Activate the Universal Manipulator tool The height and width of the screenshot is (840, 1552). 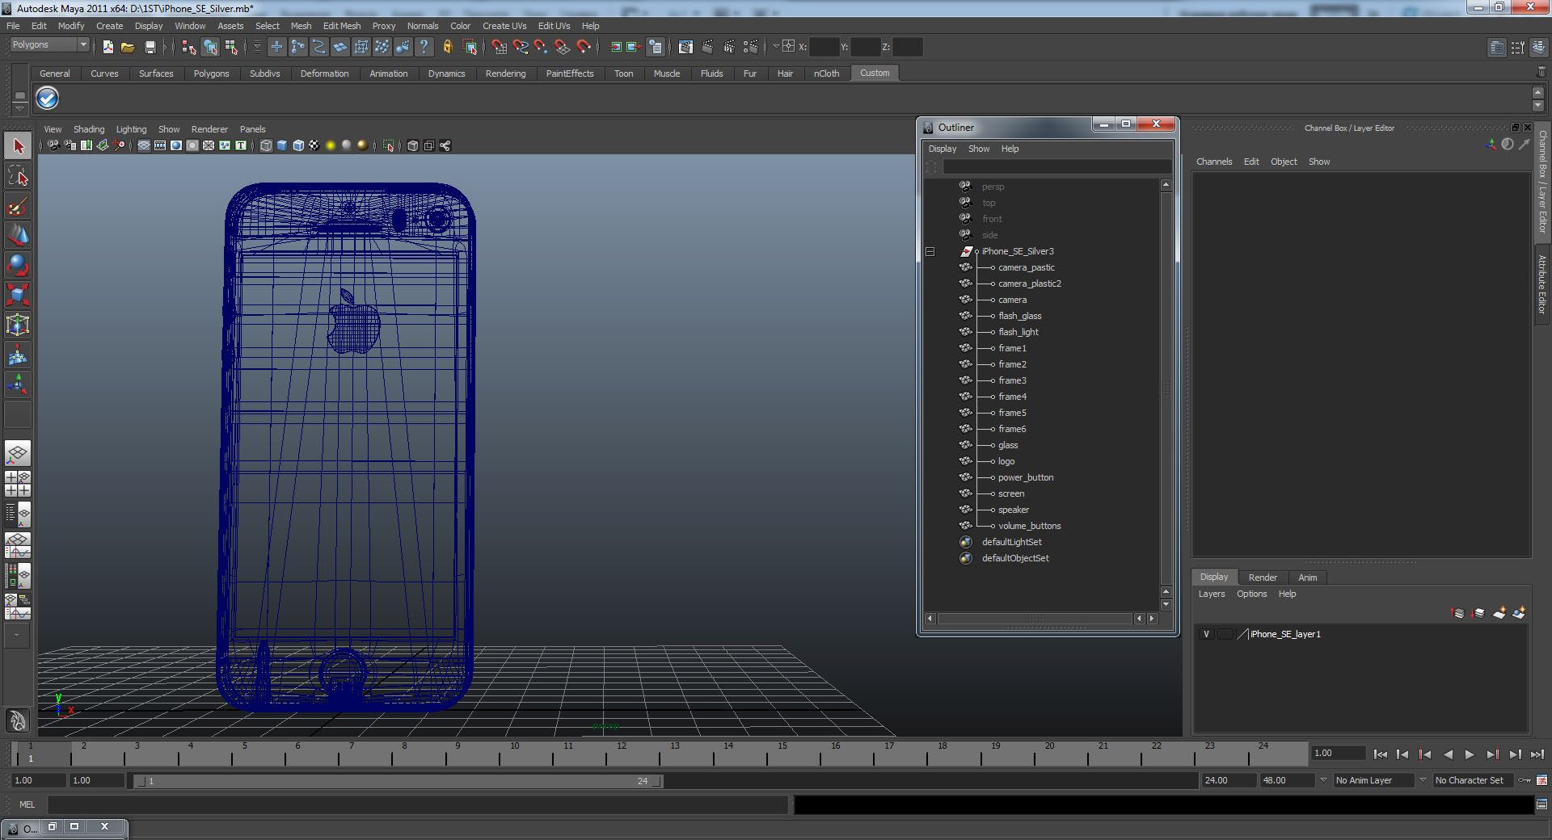tap(18, 325)
